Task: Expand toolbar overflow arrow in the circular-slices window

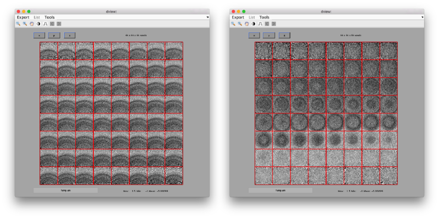Action: pyautogui.click(x=422, y=18)
